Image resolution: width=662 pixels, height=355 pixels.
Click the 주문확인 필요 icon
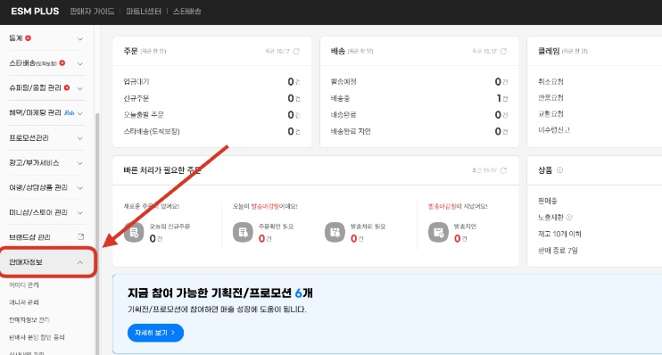[243, 233]
